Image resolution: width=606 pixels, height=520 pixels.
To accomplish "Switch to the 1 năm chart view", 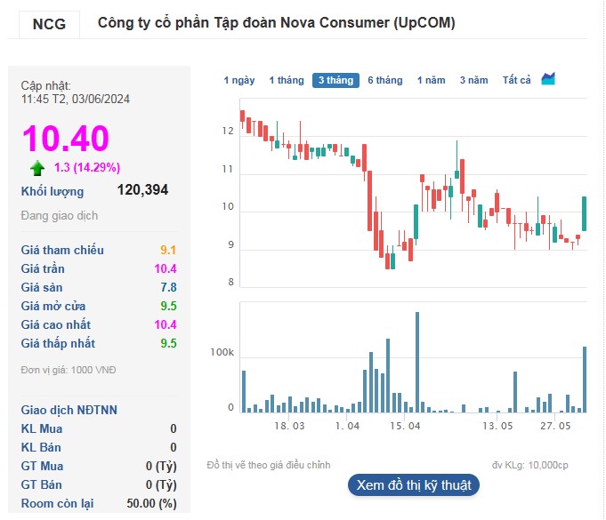I will click(x=431, y=80).
